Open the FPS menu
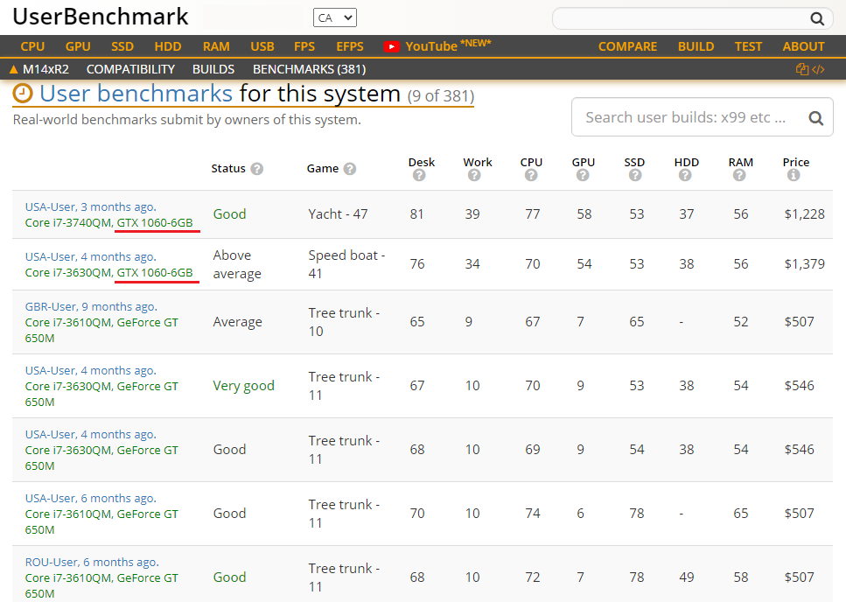This screenshot has width=846, height=602. (x=304, y=47)
